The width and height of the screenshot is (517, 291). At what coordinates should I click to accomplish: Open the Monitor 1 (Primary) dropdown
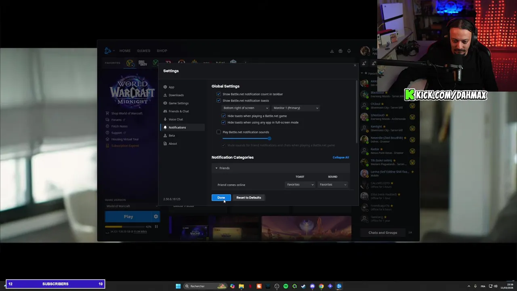296,108
